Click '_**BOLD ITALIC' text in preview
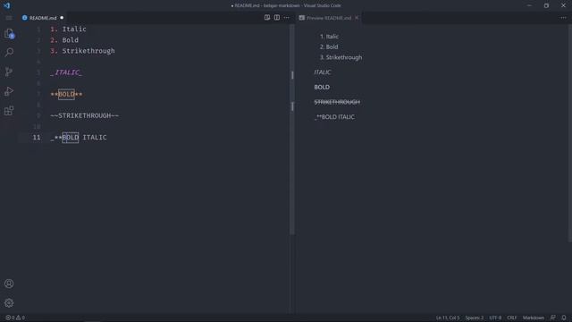This screenshot has width=572, height=322. 334,117
